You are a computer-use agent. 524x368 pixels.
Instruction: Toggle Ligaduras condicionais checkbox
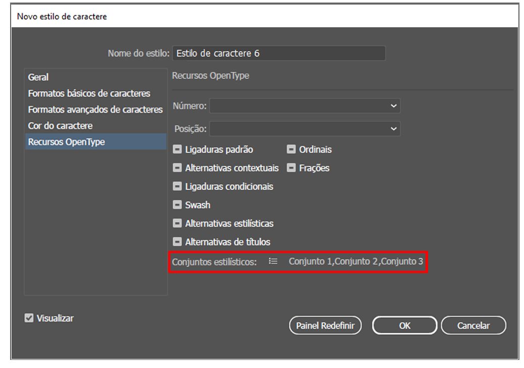[177, 186]
